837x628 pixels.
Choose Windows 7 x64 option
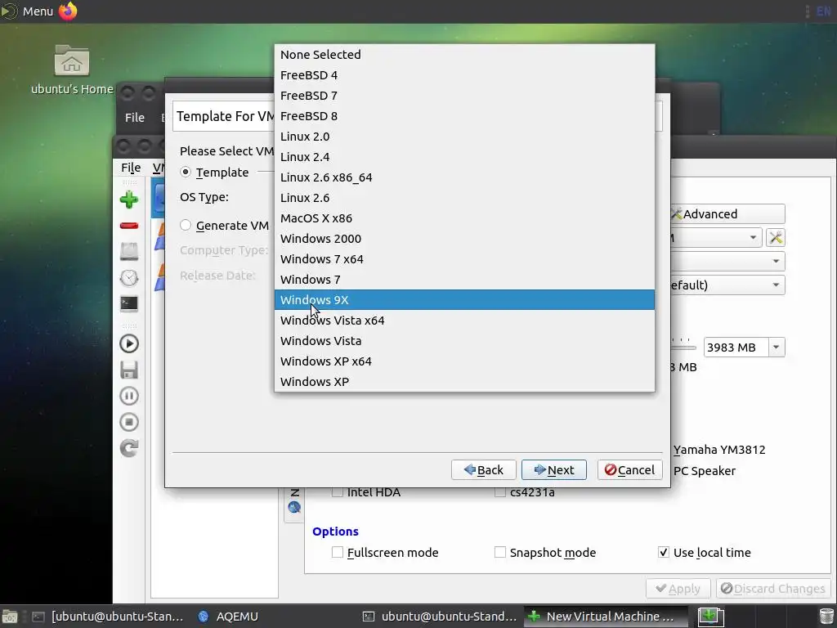pos(464,259)
